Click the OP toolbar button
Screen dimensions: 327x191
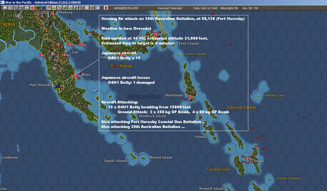[x=87, y=8]
